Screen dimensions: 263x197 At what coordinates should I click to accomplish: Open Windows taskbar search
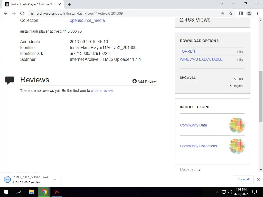(18, 192)
